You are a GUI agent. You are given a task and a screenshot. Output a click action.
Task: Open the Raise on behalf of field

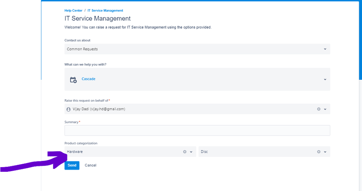coord(197,109)
